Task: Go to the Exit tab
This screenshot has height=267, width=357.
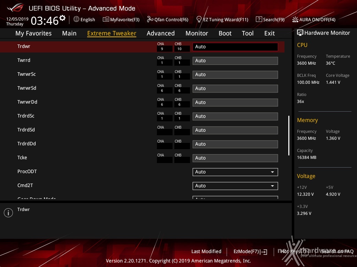Action: (269, 33)
